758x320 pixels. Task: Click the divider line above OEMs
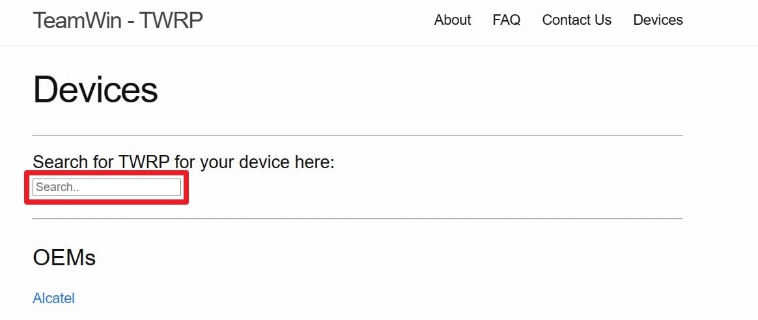(x=358, y=219)
